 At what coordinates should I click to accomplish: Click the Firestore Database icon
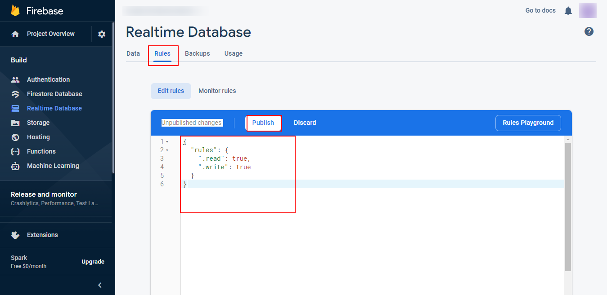(15, 94)
